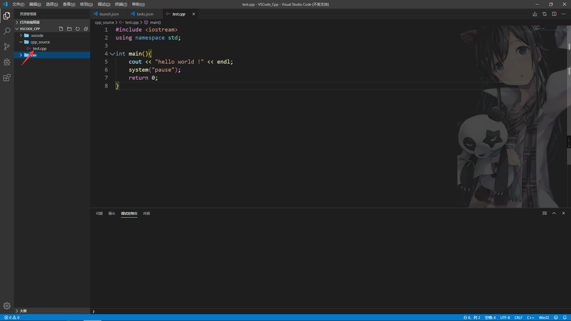
Task: Open the Help menu
Action: point(138,4)
